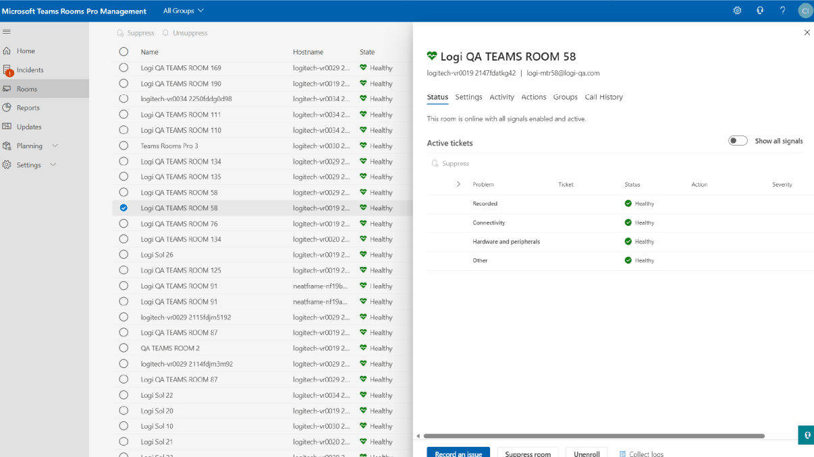Click the floating help button at the panel edge
This screenshot has width=814, height=457.
[806, 435]
